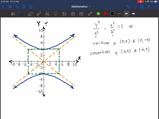Close the current document with X
The image size is (159, 119).
149,7
